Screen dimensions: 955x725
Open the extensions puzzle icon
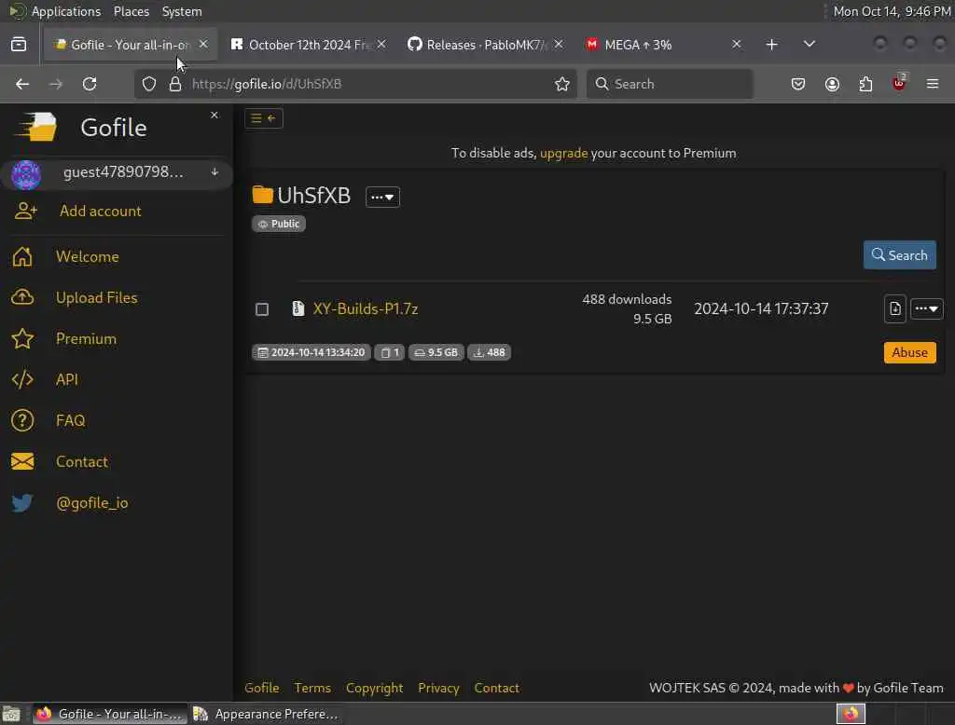pos(865,84)
